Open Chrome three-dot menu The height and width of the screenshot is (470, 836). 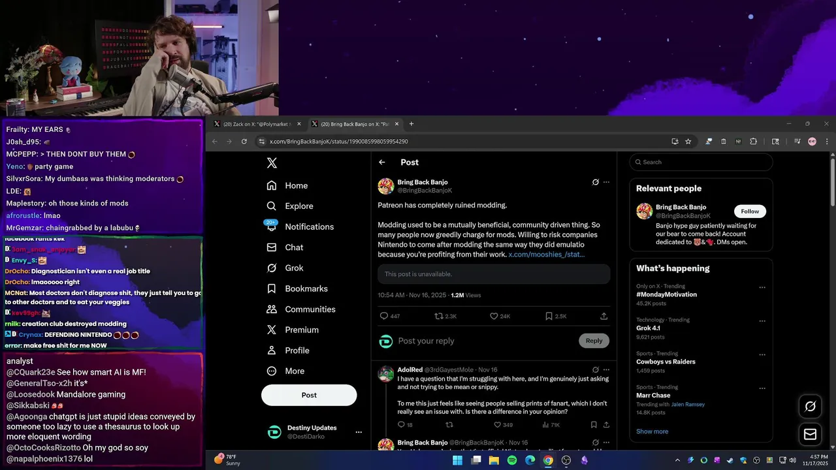(x=827, y=142)
